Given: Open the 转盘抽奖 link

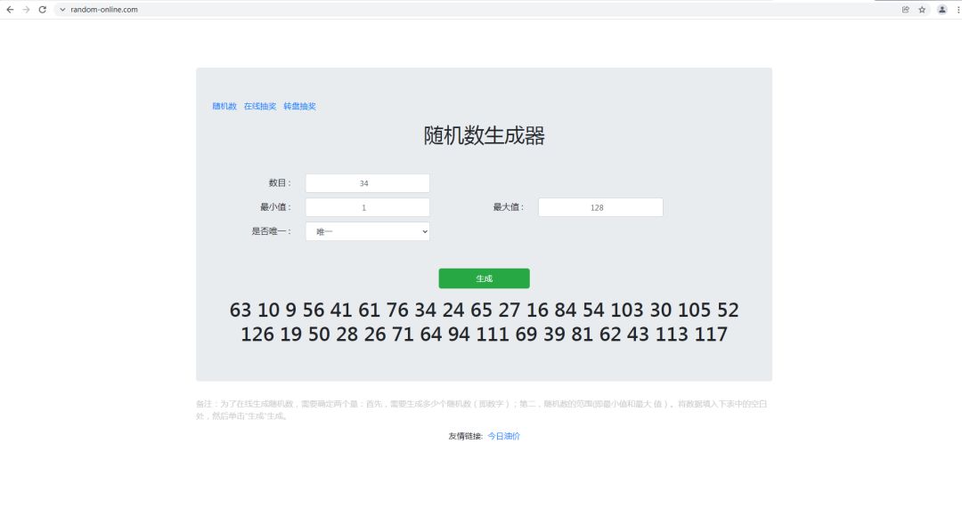Looking at the screenshot, I should point(299,106).
